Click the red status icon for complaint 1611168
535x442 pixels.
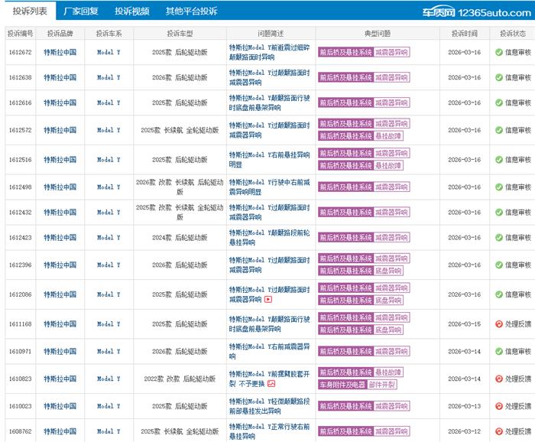498,324
